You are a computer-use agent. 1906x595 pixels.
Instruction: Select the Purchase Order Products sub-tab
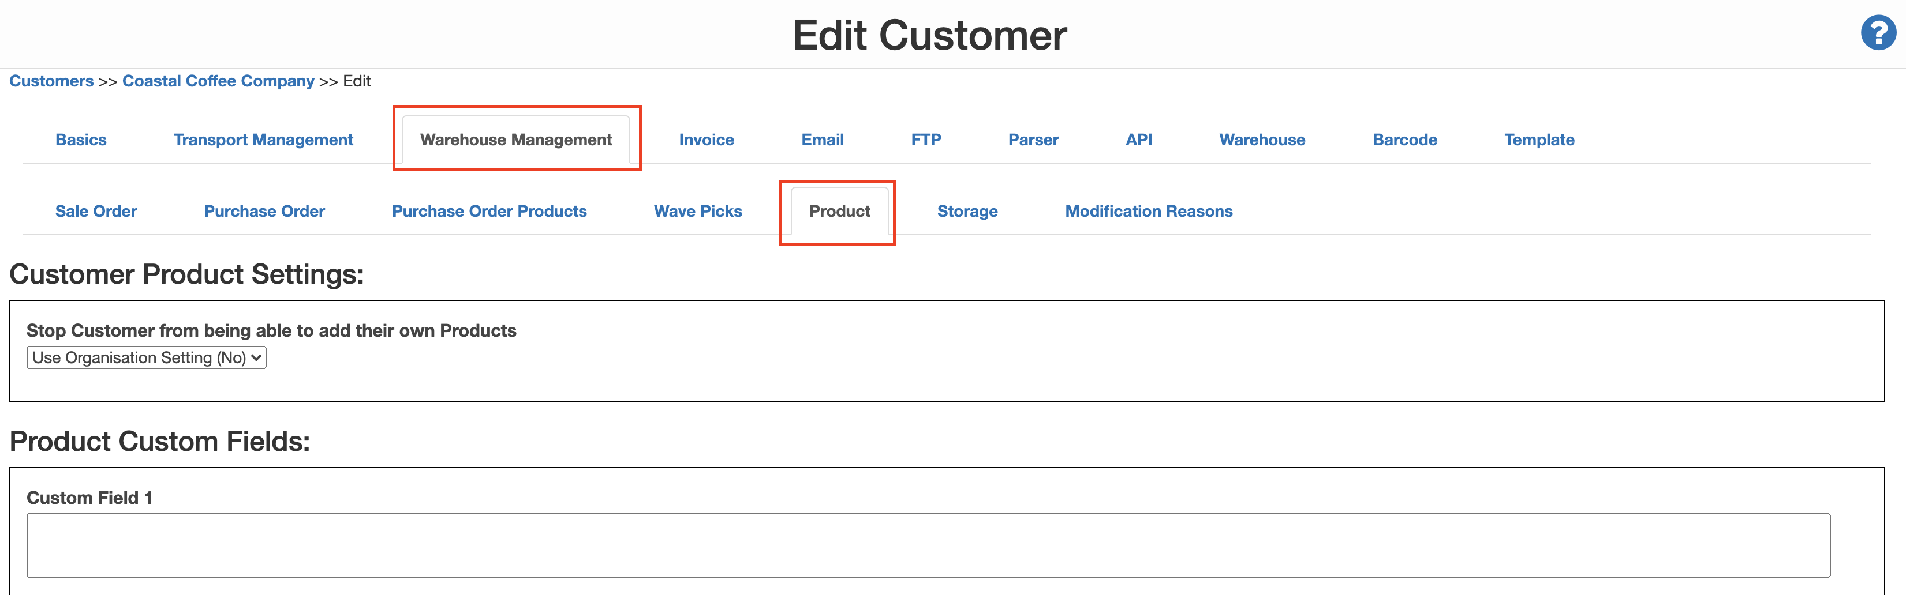tap(488, 210)
